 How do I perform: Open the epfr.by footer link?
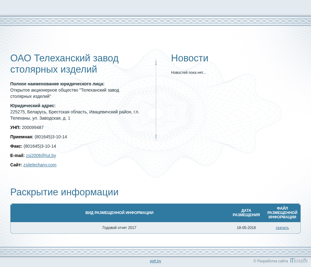[x=155, y=261]
